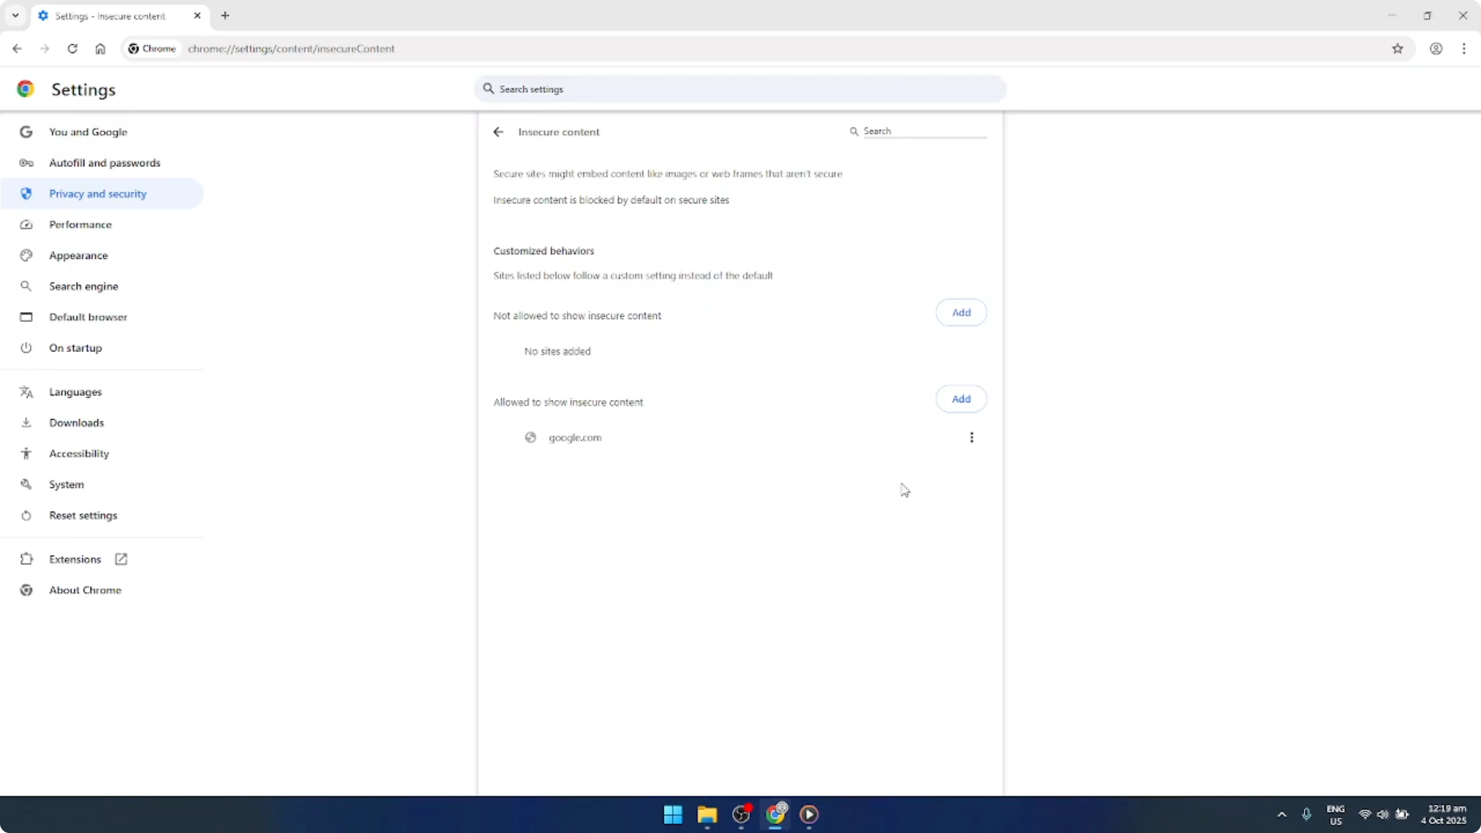Switch to the Settings - Insecure content tab
The image size is (1481, 833).
[x=112, y=16]
